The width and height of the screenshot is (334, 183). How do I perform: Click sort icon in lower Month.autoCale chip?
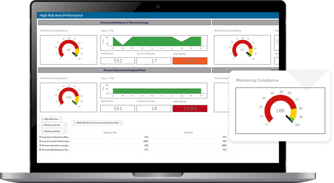point(42,131)
